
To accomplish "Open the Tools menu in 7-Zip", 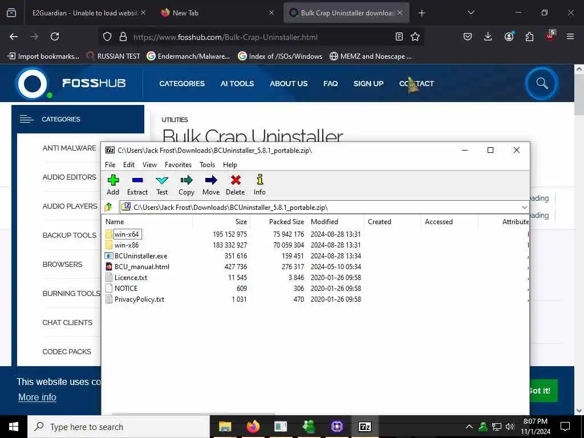I will coord(207,165).
